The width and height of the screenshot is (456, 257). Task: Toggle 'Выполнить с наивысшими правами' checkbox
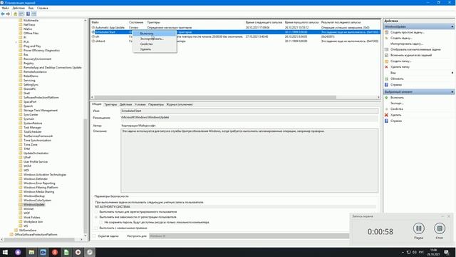pyautogui.click(x=96, y=228)
